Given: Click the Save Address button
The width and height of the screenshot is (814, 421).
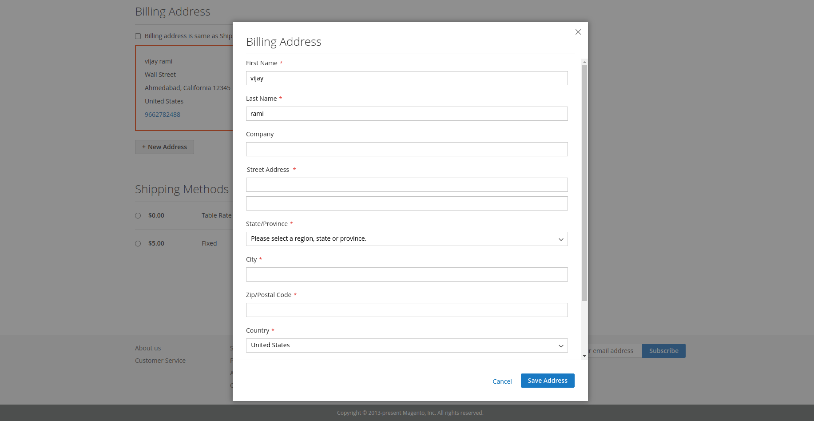Looking at the screenshot, I should coord(548,381).
